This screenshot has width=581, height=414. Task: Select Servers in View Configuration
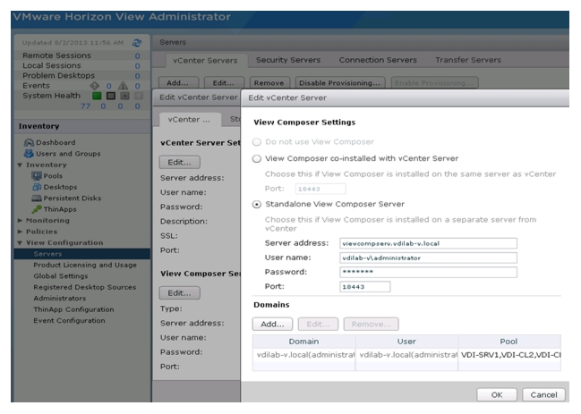[x=82, y=254]
